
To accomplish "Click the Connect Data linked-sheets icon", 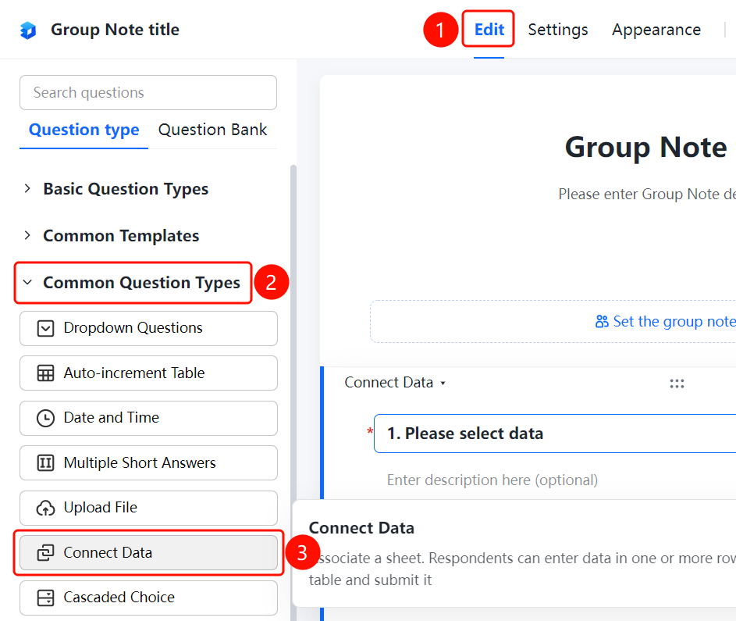I will 45,553.
